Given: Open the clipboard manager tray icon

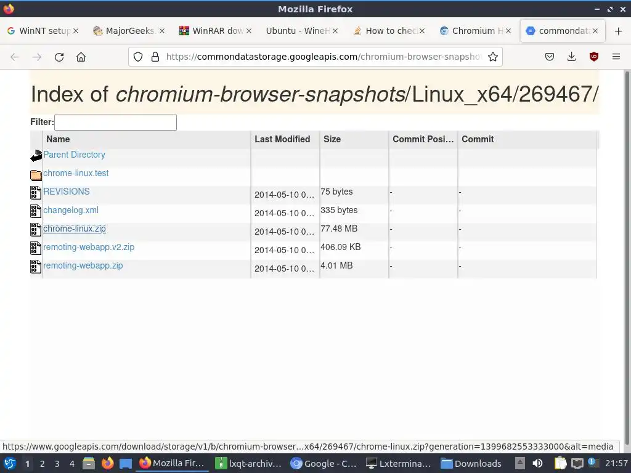Looking at the screenshot, I should (x=560, y=463).
